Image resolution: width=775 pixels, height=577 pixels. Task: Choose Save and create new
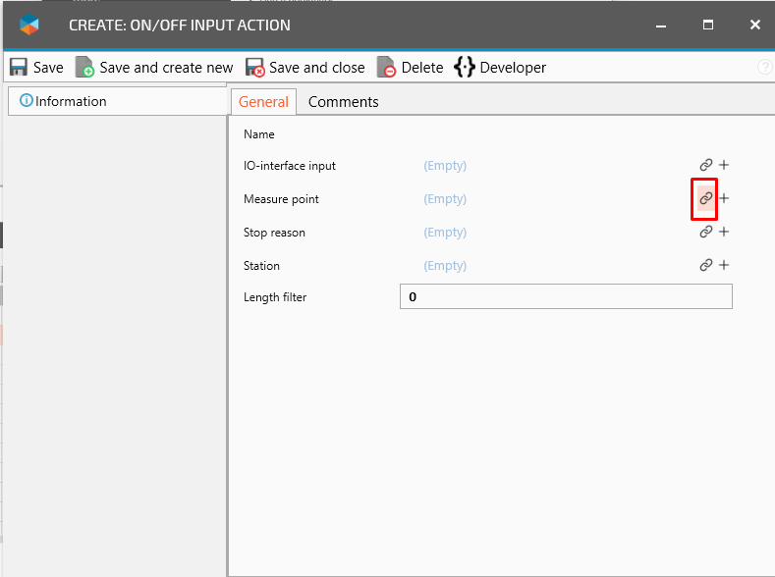(x=154, y=68)
